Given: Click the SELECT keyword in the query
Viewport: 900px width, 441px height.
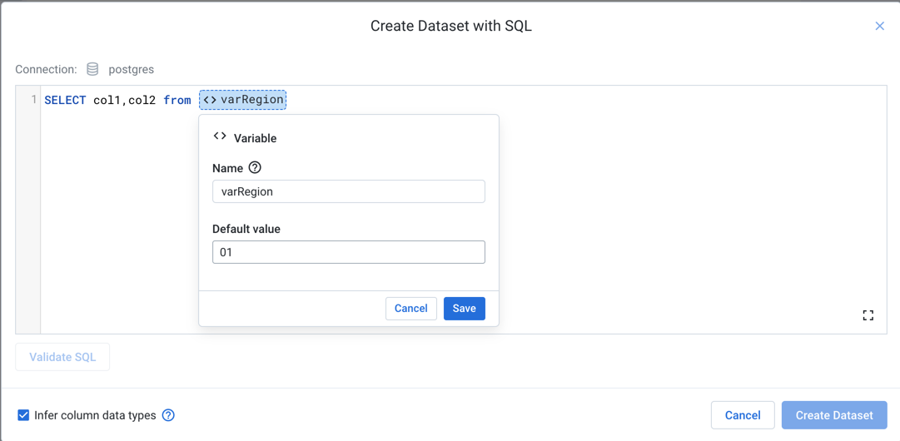Looking at the screenshot, I should [x=65, y=100].
